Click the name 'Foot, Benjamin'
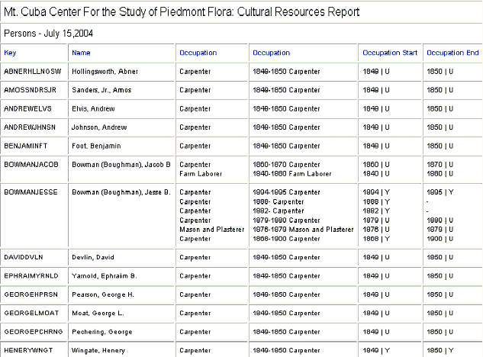 point(96,146)
